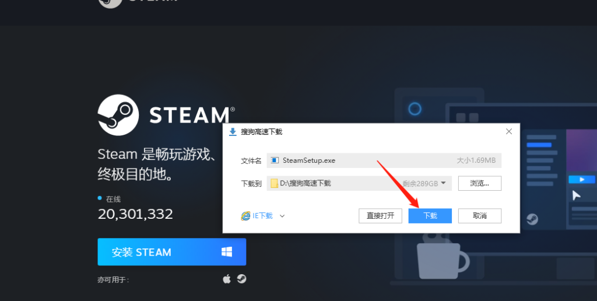Image resolution: width=597 pixels, height=301 pixels.
Task: Click the 20,301,332 online count
Action: coord(135,214)
